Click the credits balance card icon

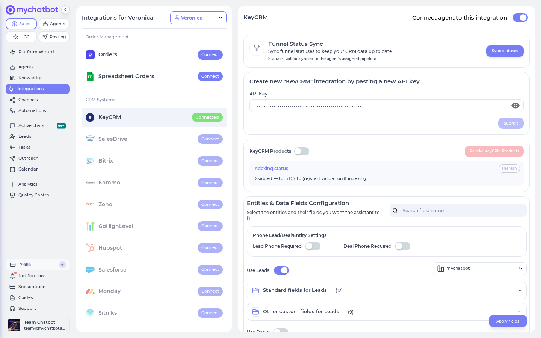[13, 265]
